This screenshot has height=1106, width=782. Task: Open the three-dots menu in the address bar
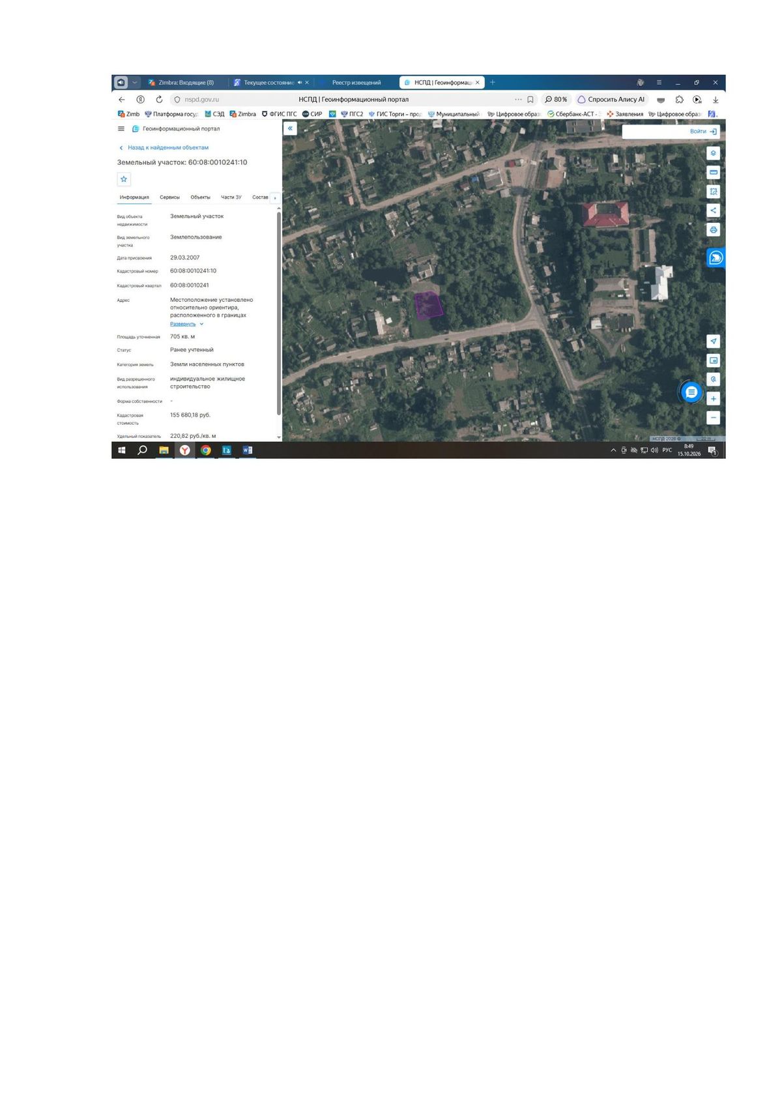tap(518, 100)
